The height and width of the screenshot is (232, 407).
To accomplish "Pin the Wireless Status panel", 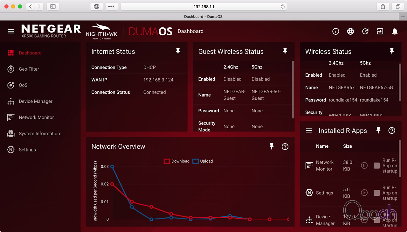I will point(392,52).
